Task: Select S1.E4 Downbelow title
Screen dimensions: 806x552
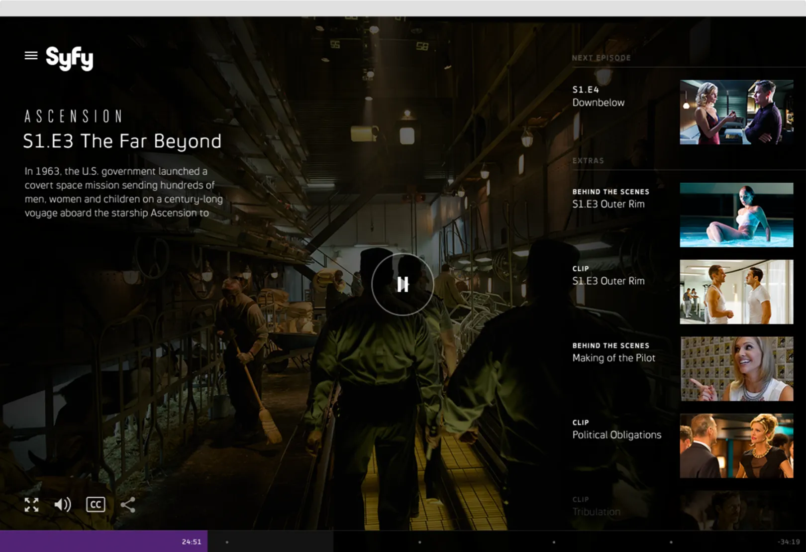Action: 598,103
